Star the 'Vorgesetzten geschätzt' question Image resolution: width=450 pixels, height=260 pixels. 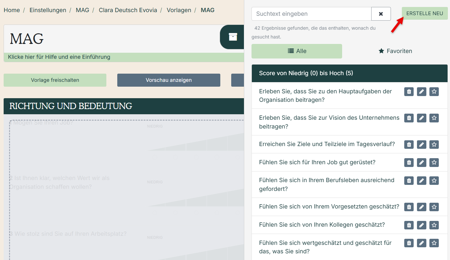[434, 207]
